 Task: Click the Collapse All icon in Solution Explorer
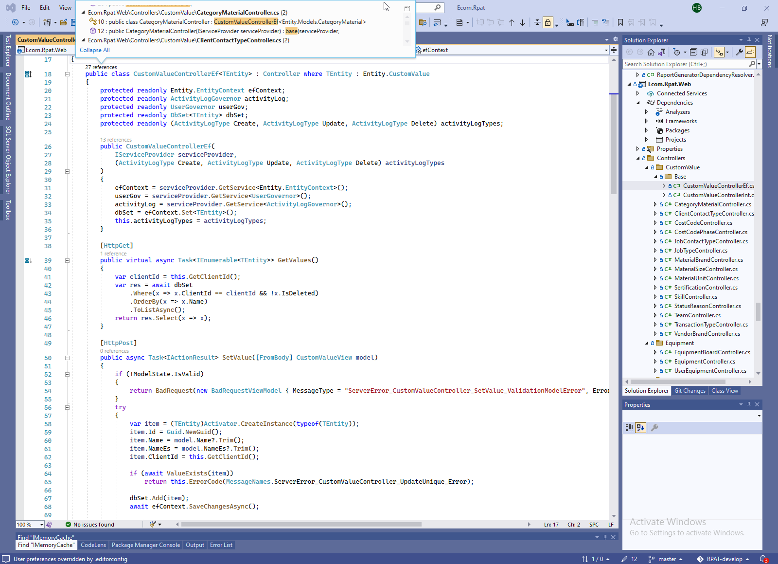[x=693, y=52]
